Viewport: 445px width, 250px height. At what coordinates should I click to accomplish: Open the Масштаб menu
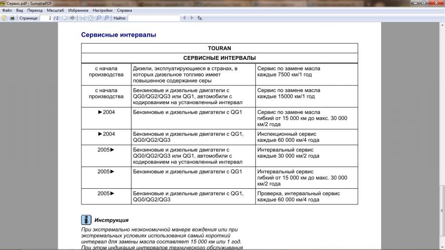coord(55,10)
